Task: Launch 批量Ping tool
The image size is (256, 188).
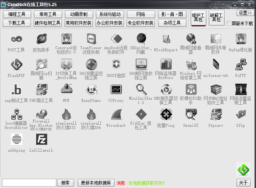Action: 166,114
